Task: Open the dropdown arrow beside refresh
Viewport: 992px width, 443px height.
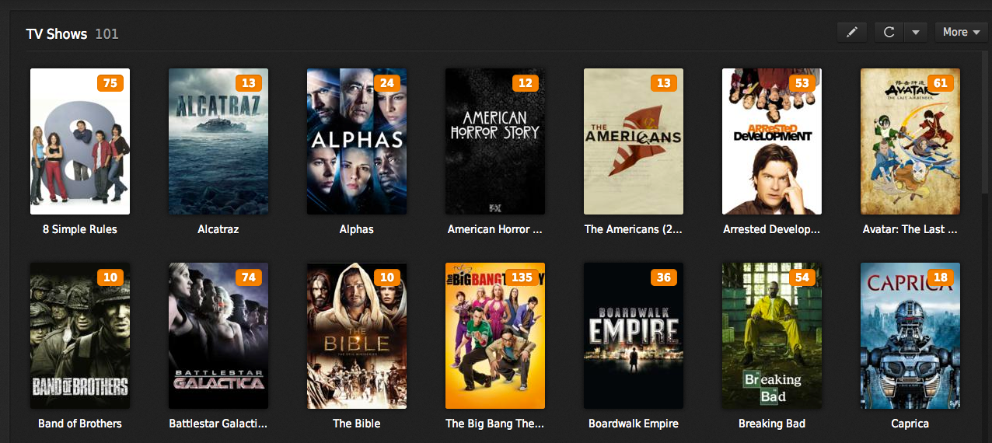Action: point(916,32)
